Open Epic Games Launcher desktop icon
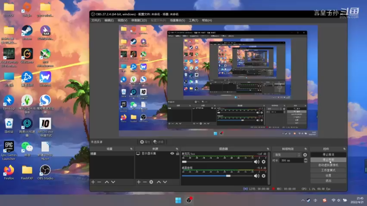 click(9, 151)
